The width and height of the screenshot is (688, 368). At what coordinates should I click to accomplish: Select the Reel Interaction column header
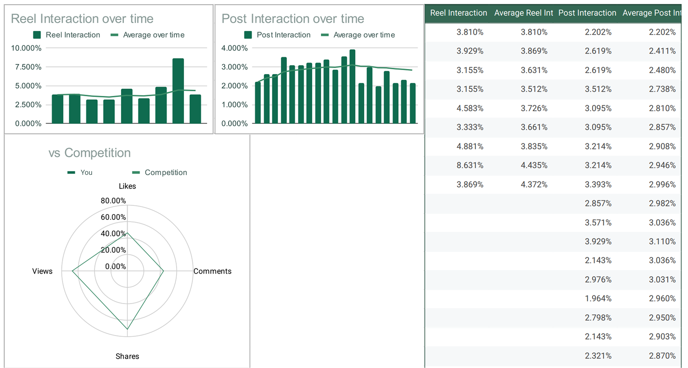(x=458, y=13)
